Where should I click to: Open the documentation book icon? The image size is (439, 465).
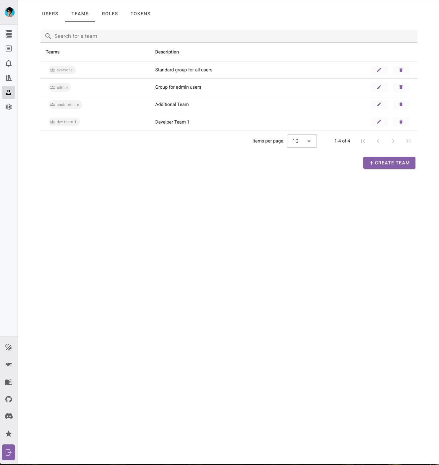(x=9, y=382)
